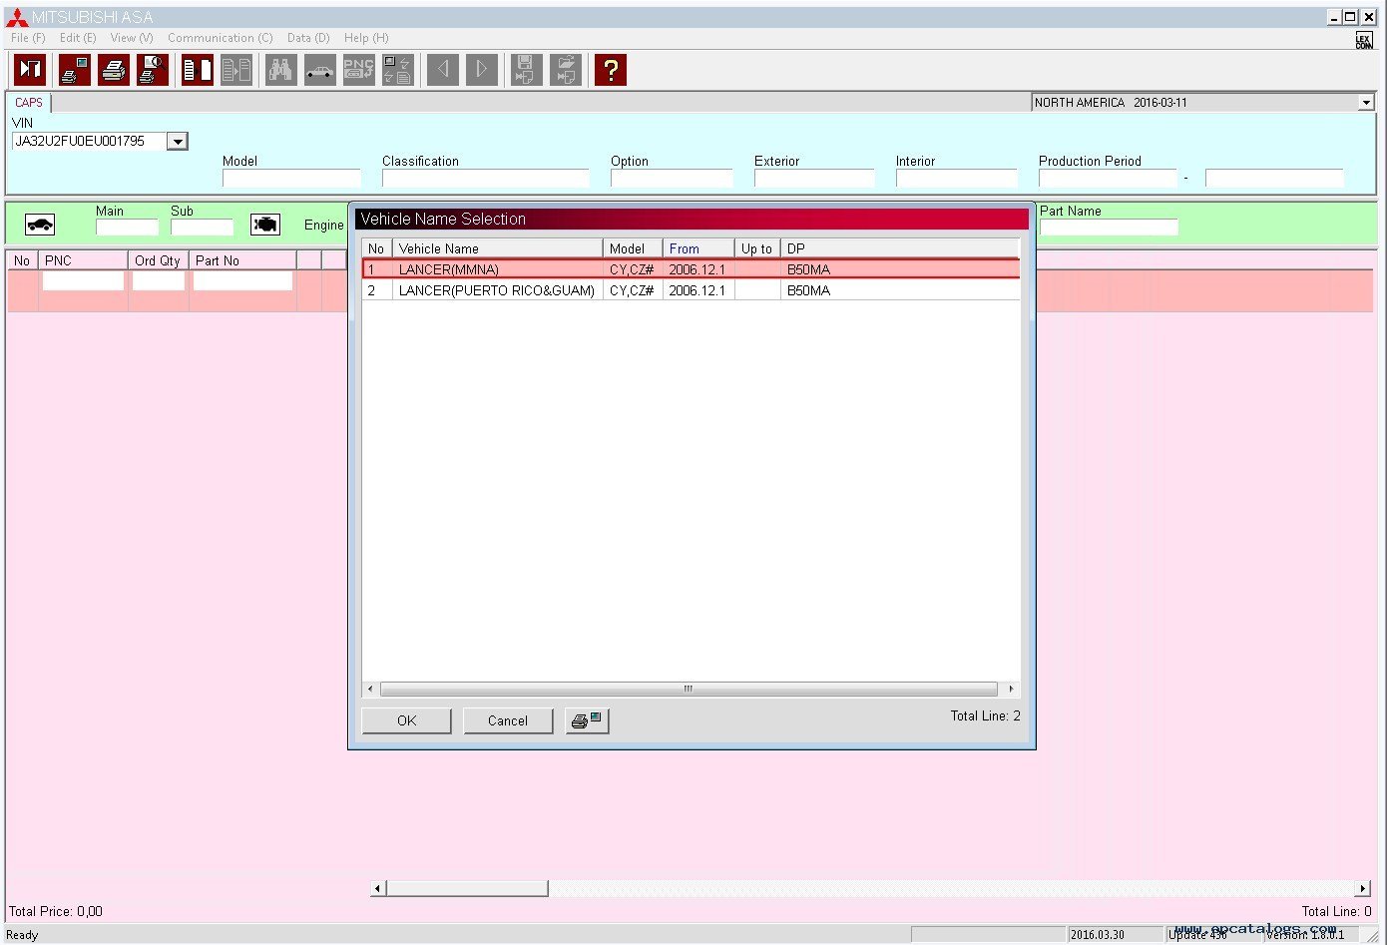Click the dialog horizontal scrollbar thumb
The width and height of the screenshot is (1387, 945).
pos(689,689)
